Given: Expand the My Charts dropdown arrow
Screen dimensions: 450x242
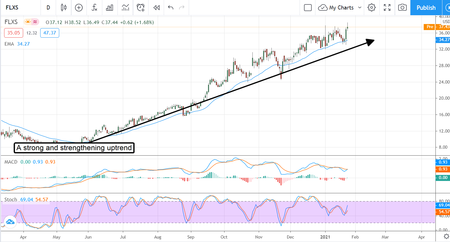Looking at the screenshot, I should (x=360, y=8).
